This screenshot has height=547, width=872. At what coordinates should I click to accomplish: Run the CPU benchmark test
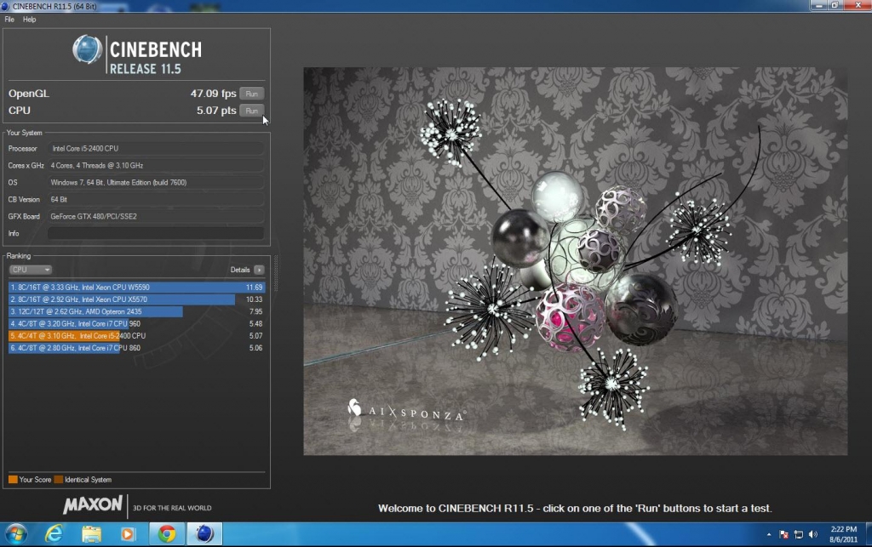(x=251, y=111)
